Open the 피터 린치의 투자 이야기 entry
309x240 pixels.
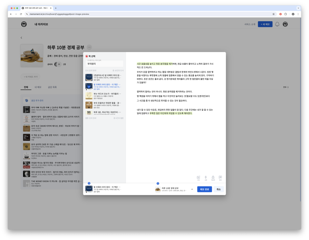click(52, 174)
